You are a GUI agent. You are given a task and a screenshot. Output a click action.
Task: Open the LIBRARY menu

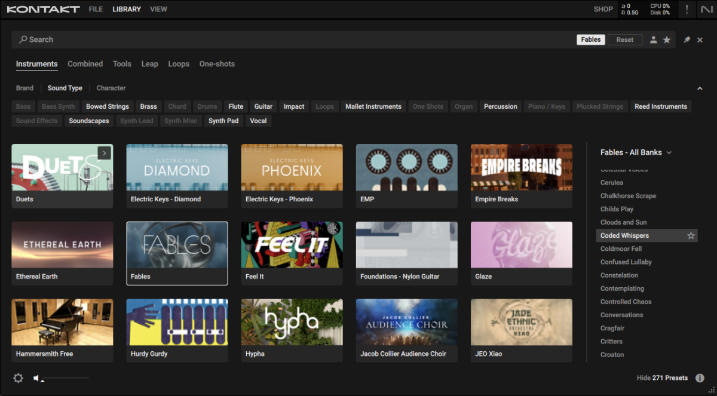(x=127, y=9)
